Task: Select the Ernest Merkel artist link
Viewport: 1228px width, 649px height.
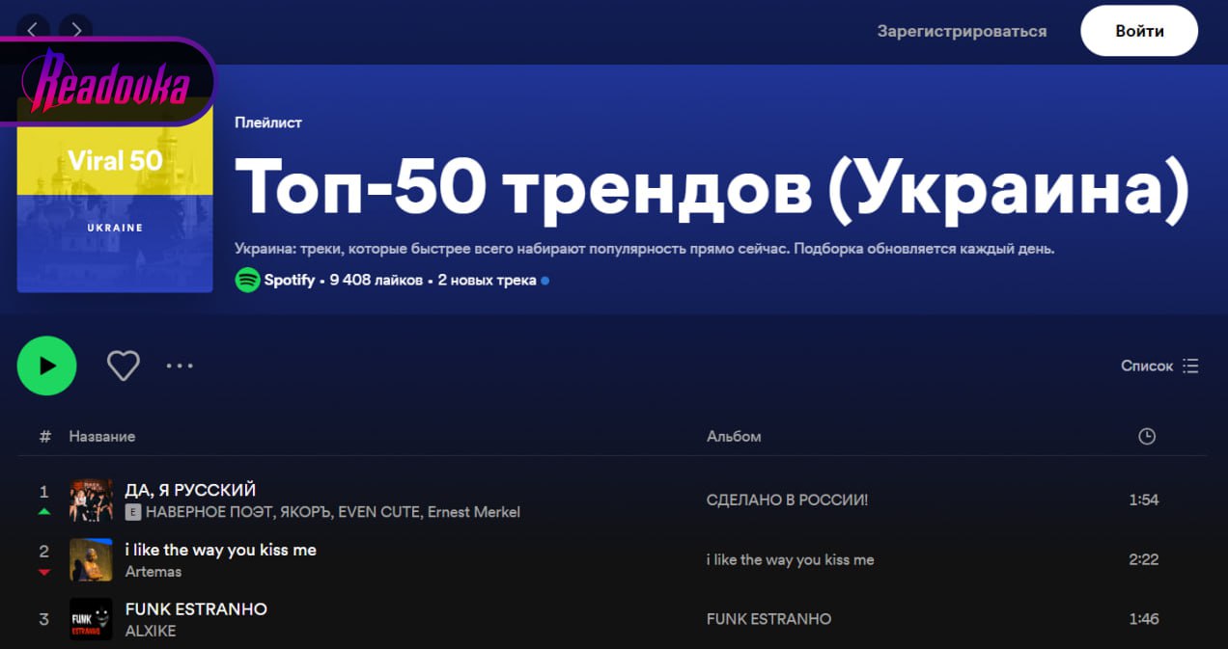Action: 474,512
